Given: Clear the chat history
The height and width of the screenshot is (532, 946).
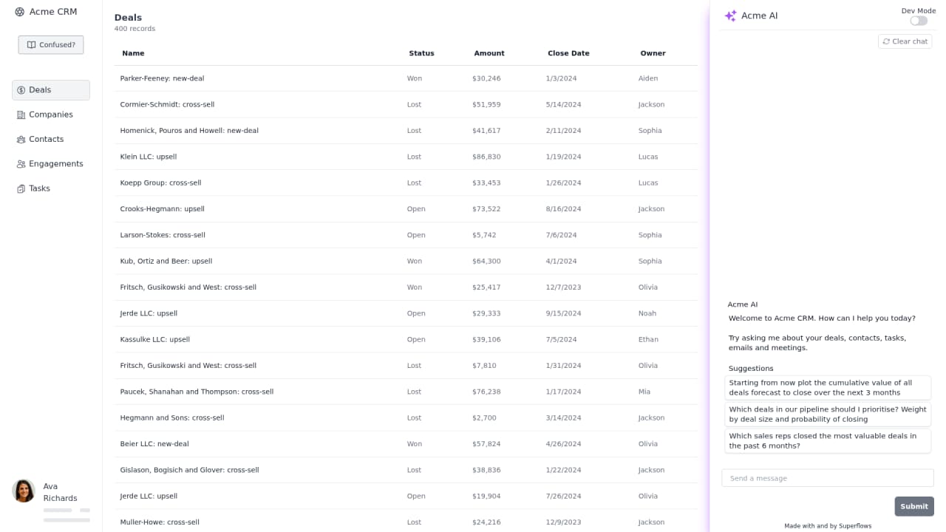Looking at the screenshot, I should click(905, 41).
